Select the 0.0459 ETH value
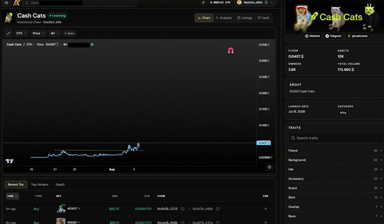The image size is (384, 224). click(143, 209)
